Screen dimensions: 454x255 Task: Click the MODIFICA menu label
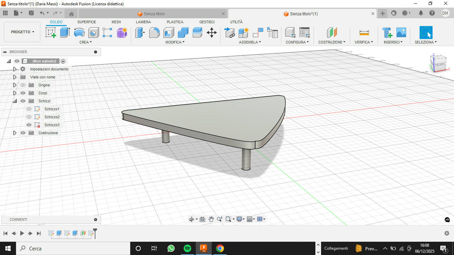click(175, 42)
